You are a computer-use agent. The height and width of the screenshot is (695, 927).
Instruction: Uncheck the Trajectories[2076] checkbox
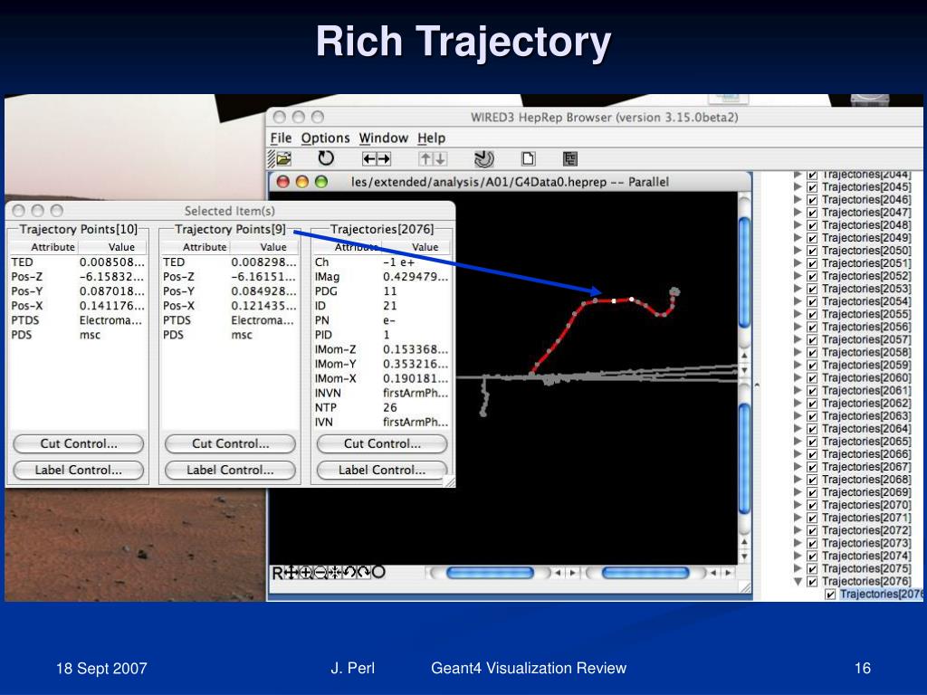[x=812, y=581]
